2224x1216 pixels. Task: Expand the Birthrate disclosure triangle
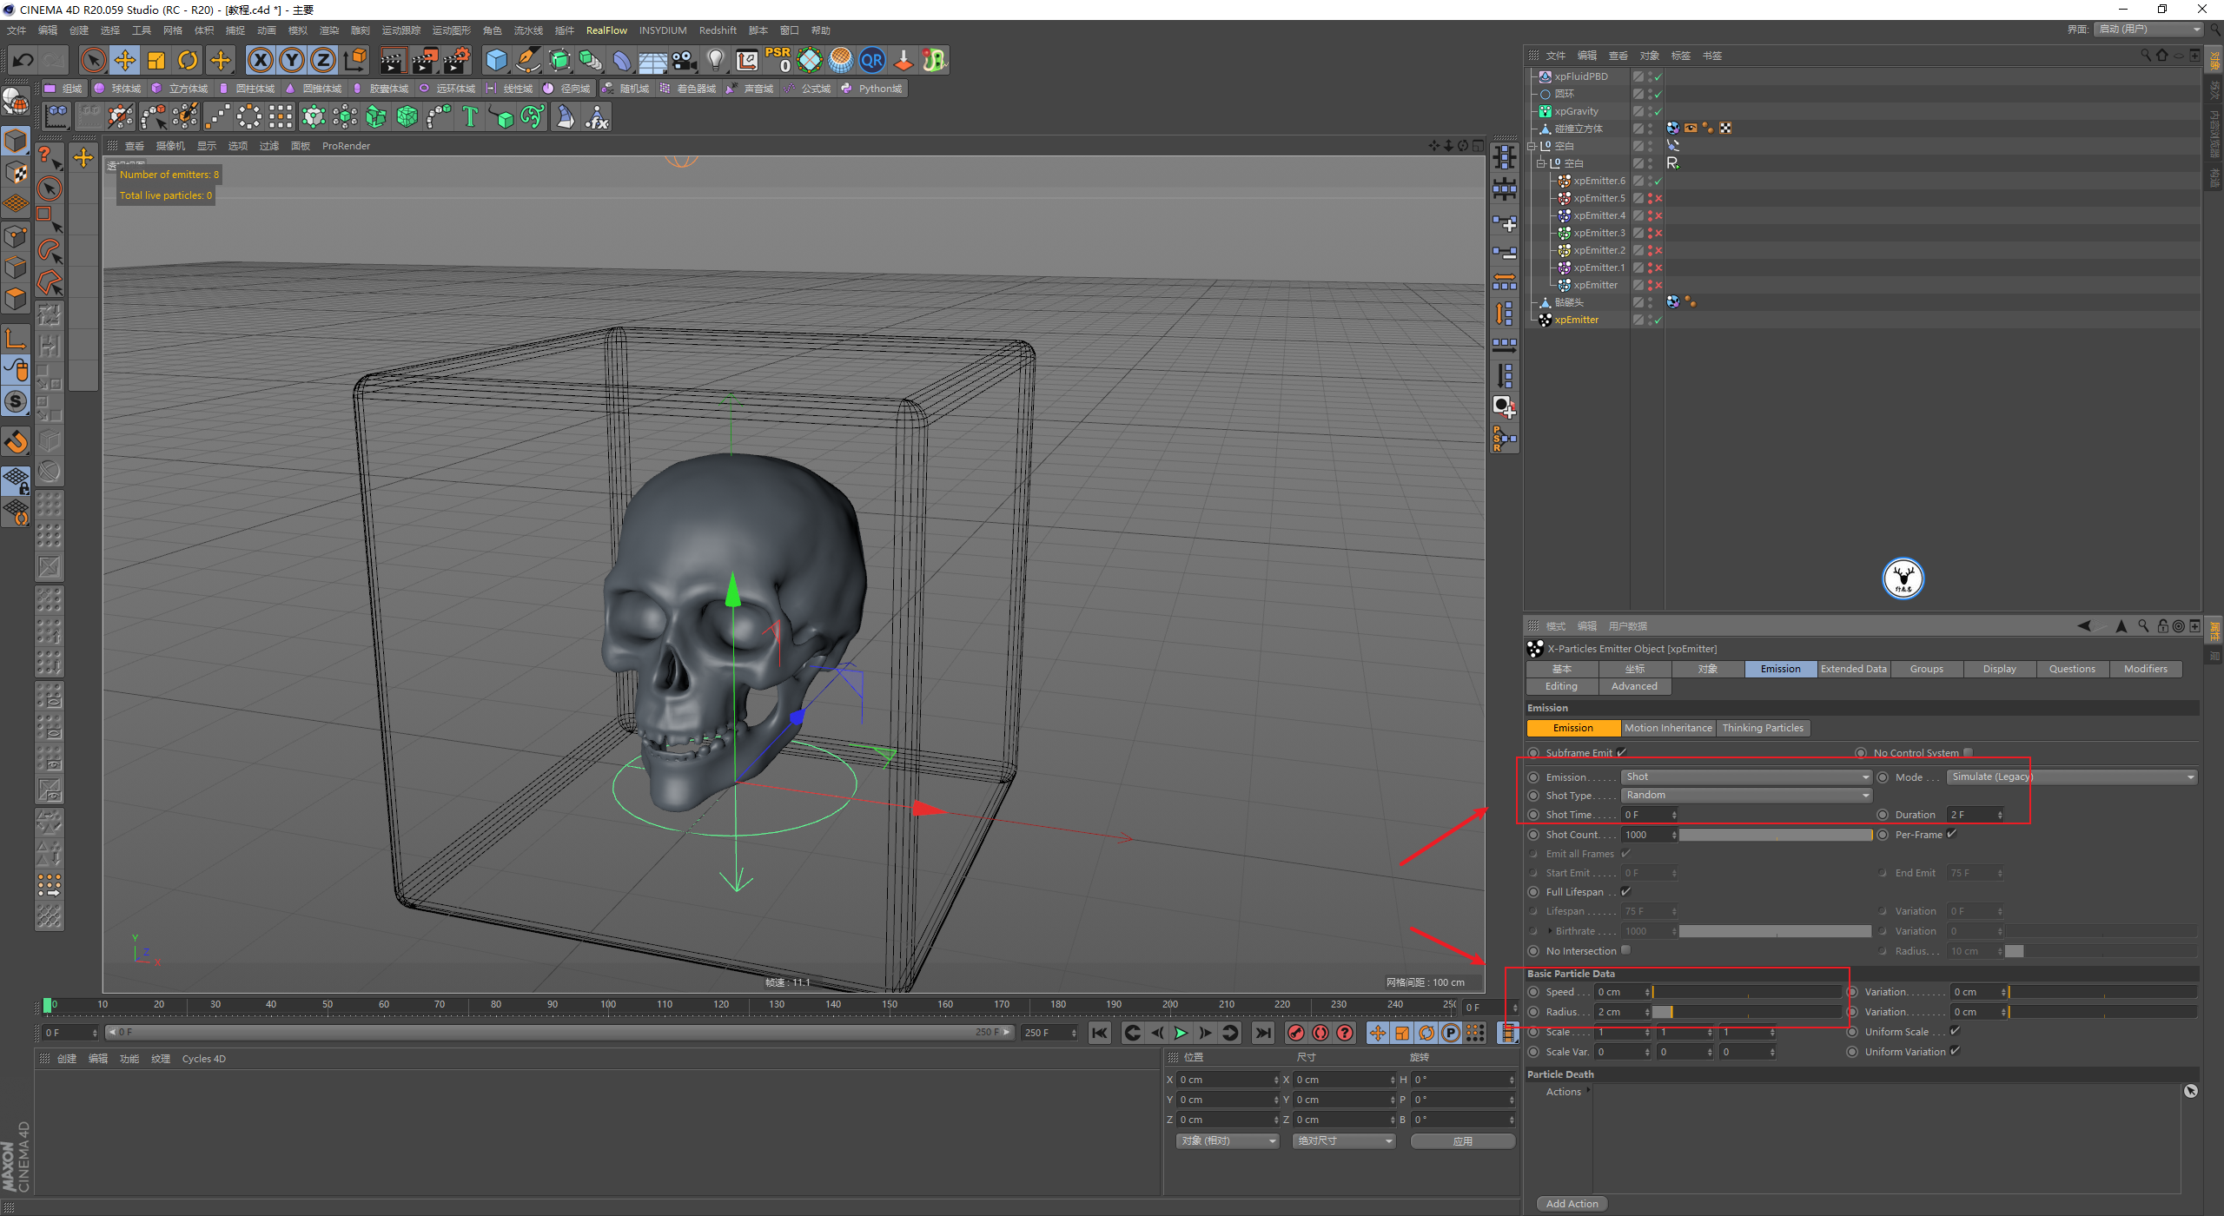pos(1550,931)
